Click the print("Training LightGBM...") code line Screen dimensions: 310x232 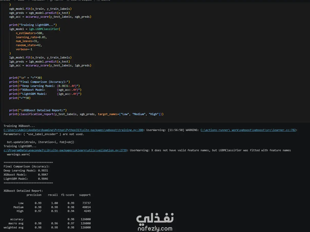(x=33, y=25)
